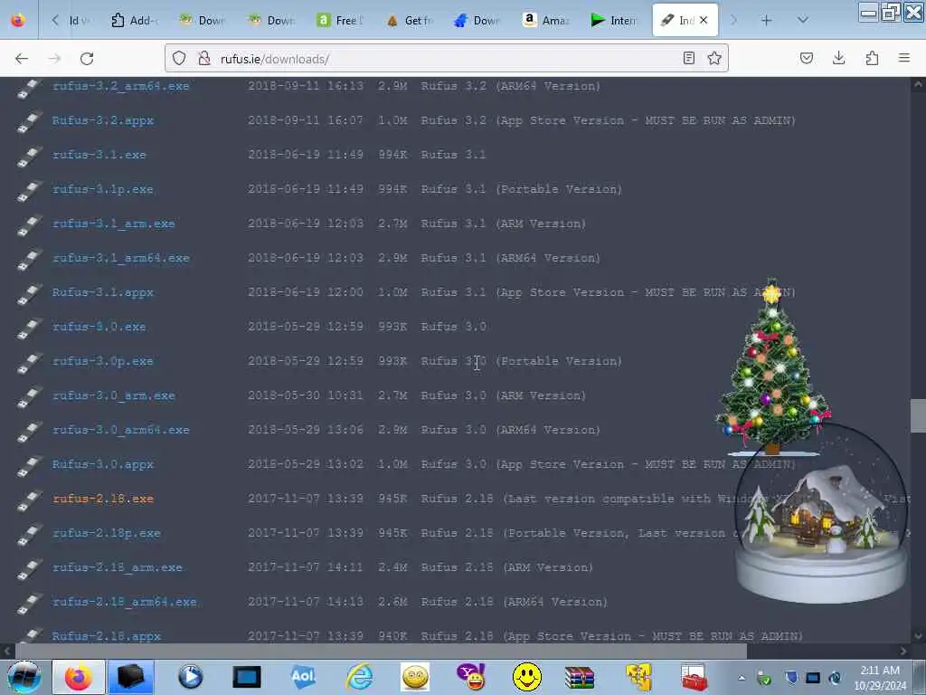Click USB drive icon beside rufus-3.0_arm.exe
926x695 pixels.
28,397
